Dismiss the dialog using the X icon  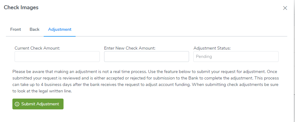(x=285, y=8)
